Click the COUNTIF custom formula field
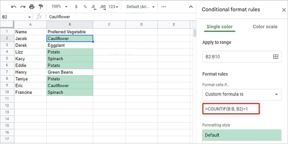 tap(231, 109)
